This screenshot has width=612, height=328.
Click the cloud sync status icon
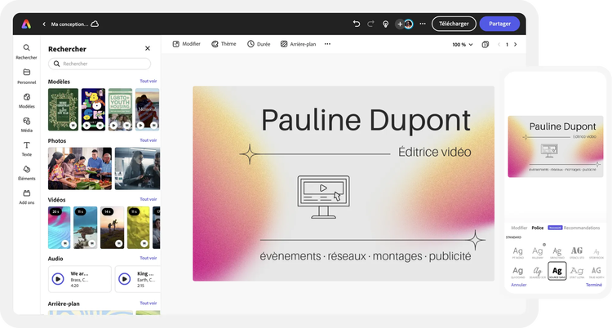click(95, 24)
